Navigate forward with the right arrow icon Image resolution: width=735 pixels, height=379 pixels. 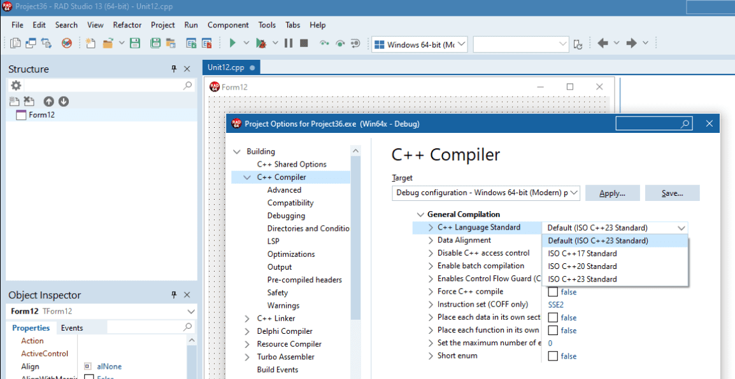tap(631, 43)
